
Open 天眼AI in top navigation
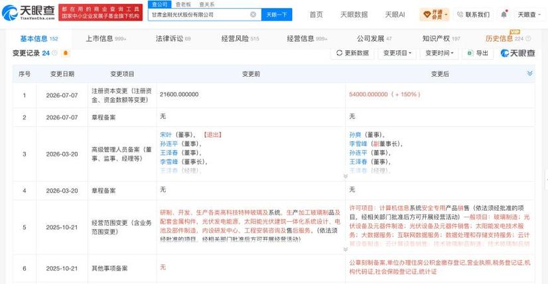(x=395, y=15)
